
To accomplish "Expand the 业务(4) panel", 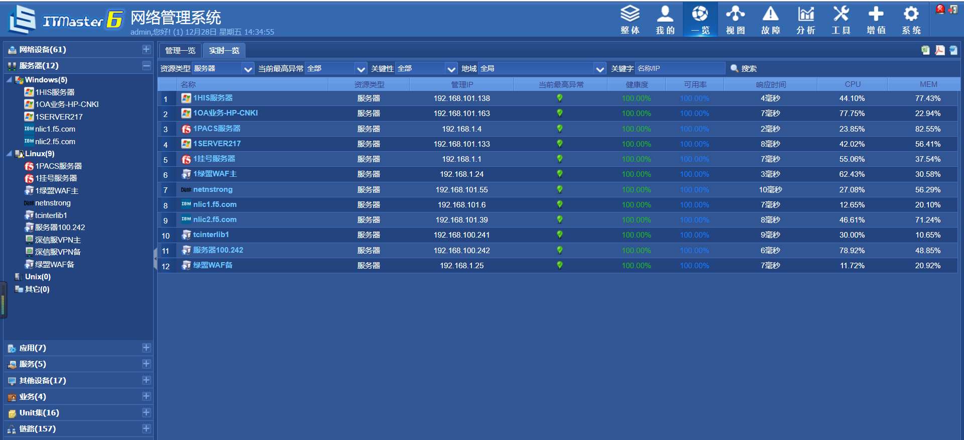I will point(146,396).
